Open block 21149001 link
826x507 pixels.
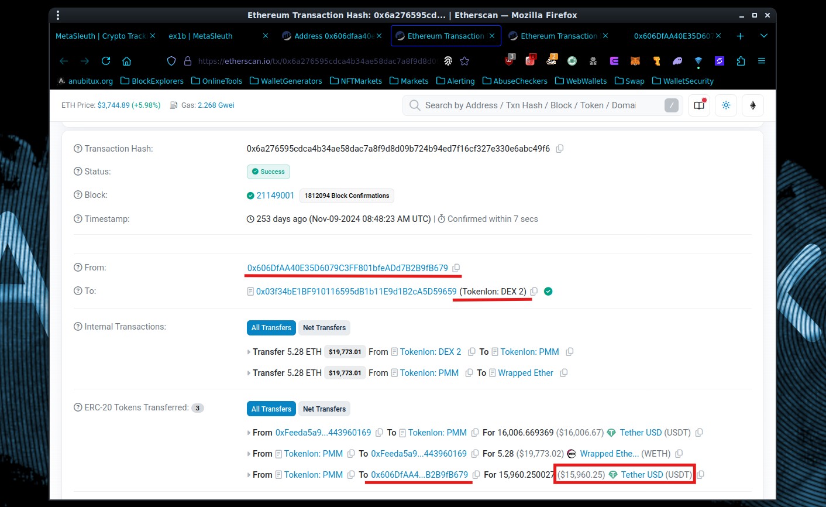coord(275,196)
